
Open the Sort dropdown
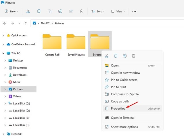pyautogui.click(x=98, y=12)
